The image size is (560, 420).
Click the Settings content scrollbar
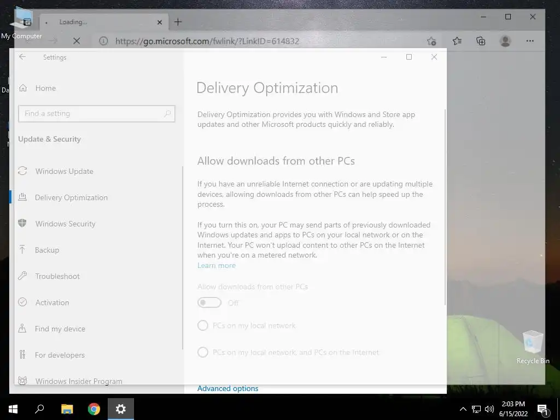pos(445,207)
